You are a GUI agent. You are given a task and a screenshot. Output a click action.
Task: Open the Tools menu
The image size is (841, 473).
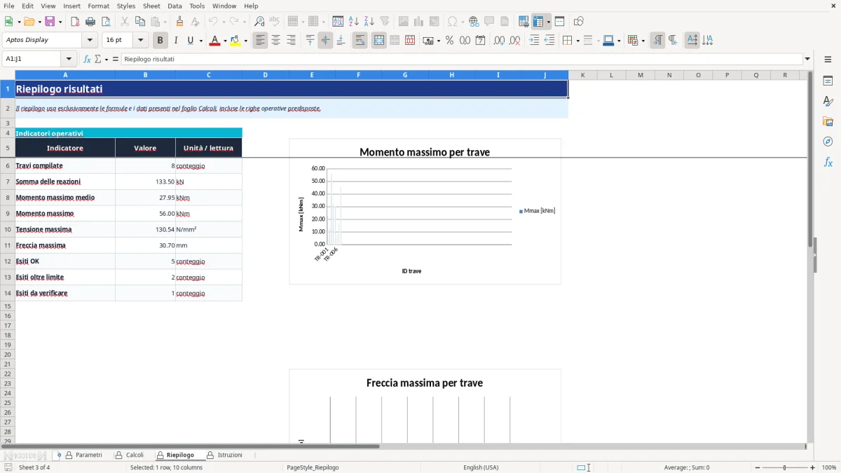click(197, 6)
